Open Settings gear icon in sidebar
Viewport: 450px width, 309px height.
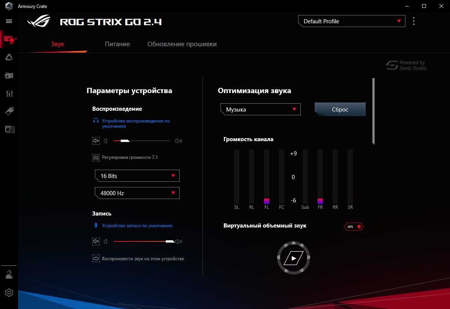pos(9,292)
